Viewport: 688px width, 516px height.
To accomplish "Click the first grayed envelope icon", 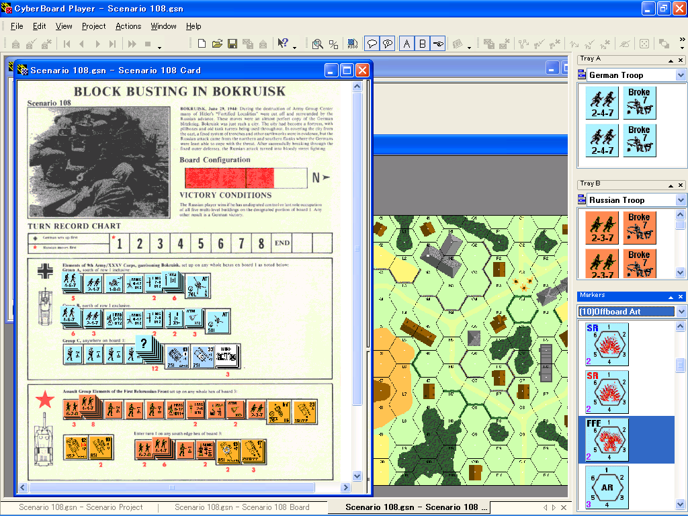I will (16, 44).
